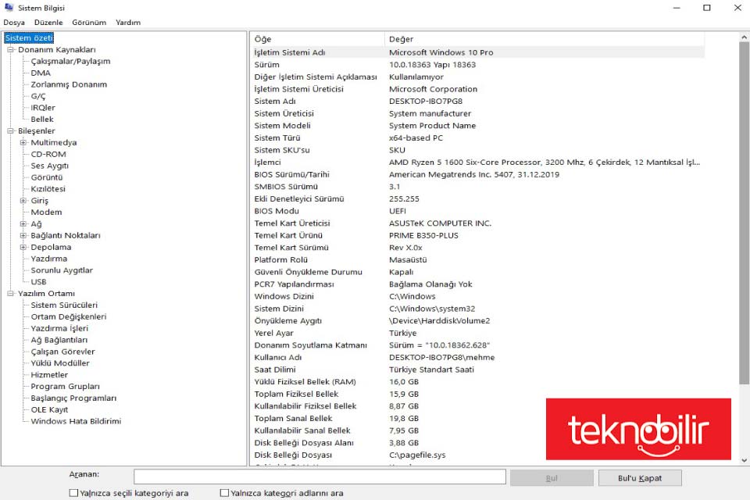Click the 'C:\pagefile.sys' value

417,455
